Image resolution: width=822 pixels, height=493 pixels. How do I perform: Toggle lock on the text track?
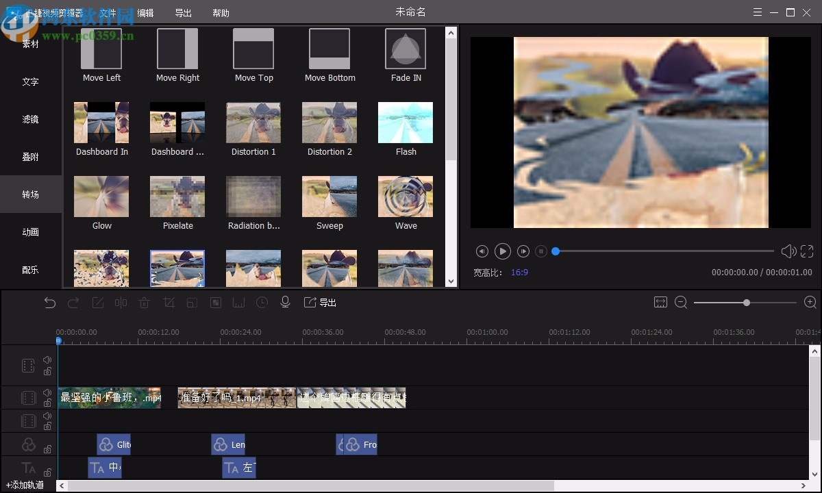pos(47,472)
